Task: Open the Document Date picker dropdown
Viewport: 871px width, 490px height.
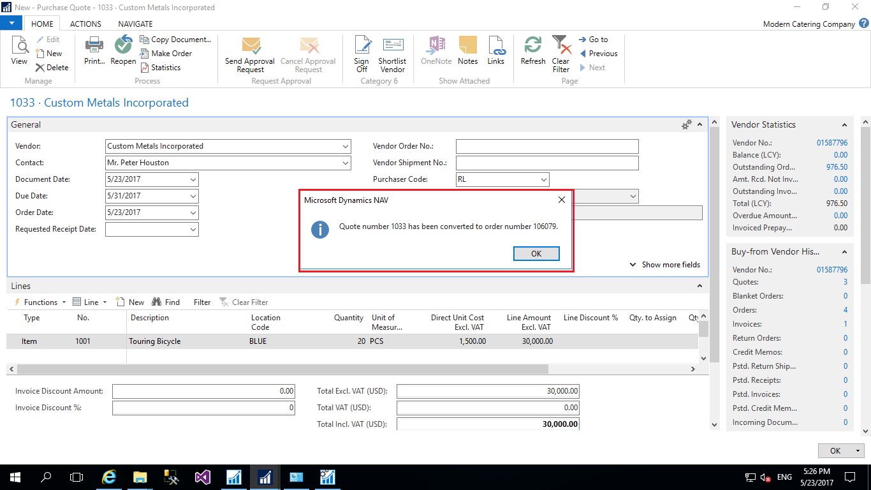Action: (193, 179)
